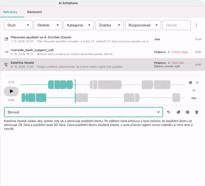Click the Blokace karty zrušena description
The image size is (205, 186).
[75, 54]
